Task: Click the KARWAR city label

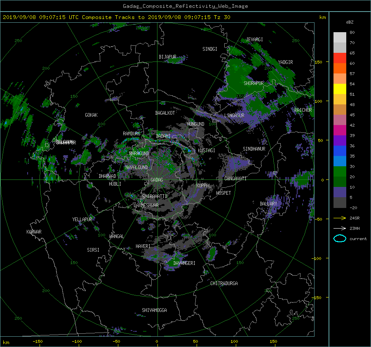Action: click(34, 232)
